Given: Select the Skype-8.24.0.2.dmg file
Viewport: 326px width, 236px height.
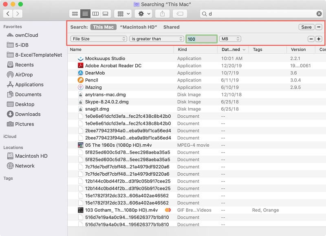Looking at the screenshot, I should tap(107, 102).
